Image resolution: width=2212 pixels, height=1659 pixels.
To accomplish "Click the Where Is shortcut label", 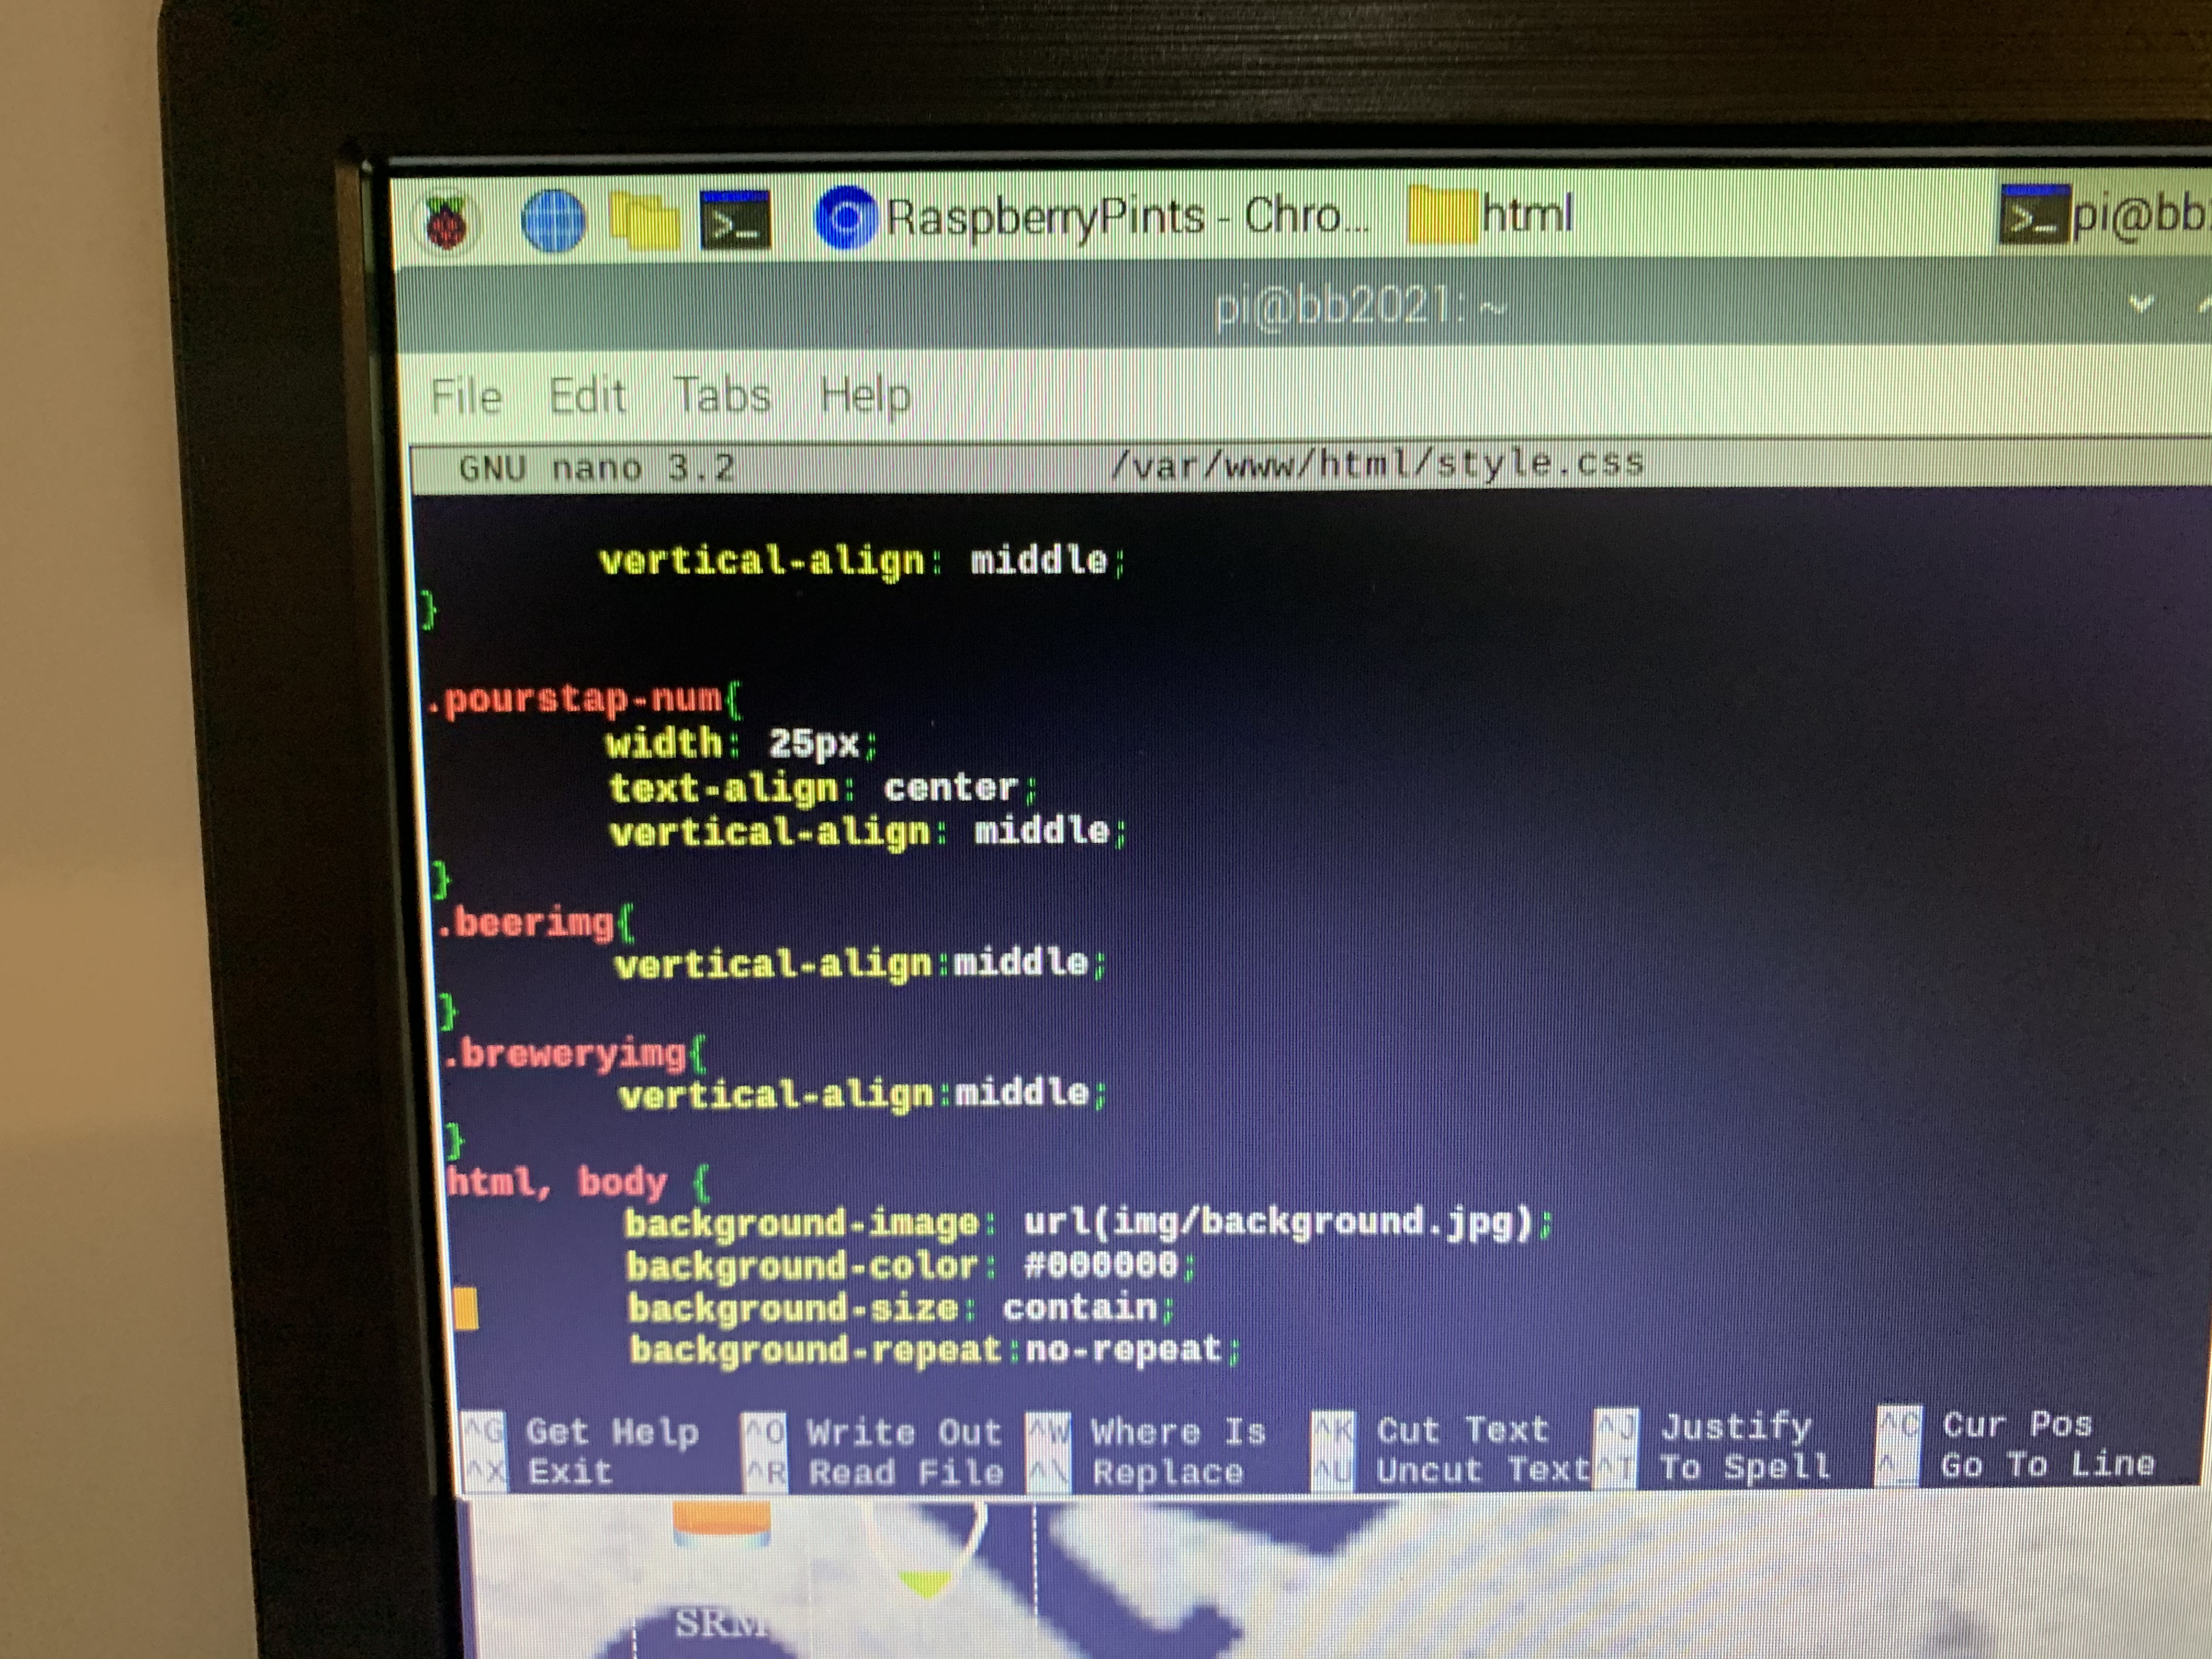I will click(1178, 1431).
